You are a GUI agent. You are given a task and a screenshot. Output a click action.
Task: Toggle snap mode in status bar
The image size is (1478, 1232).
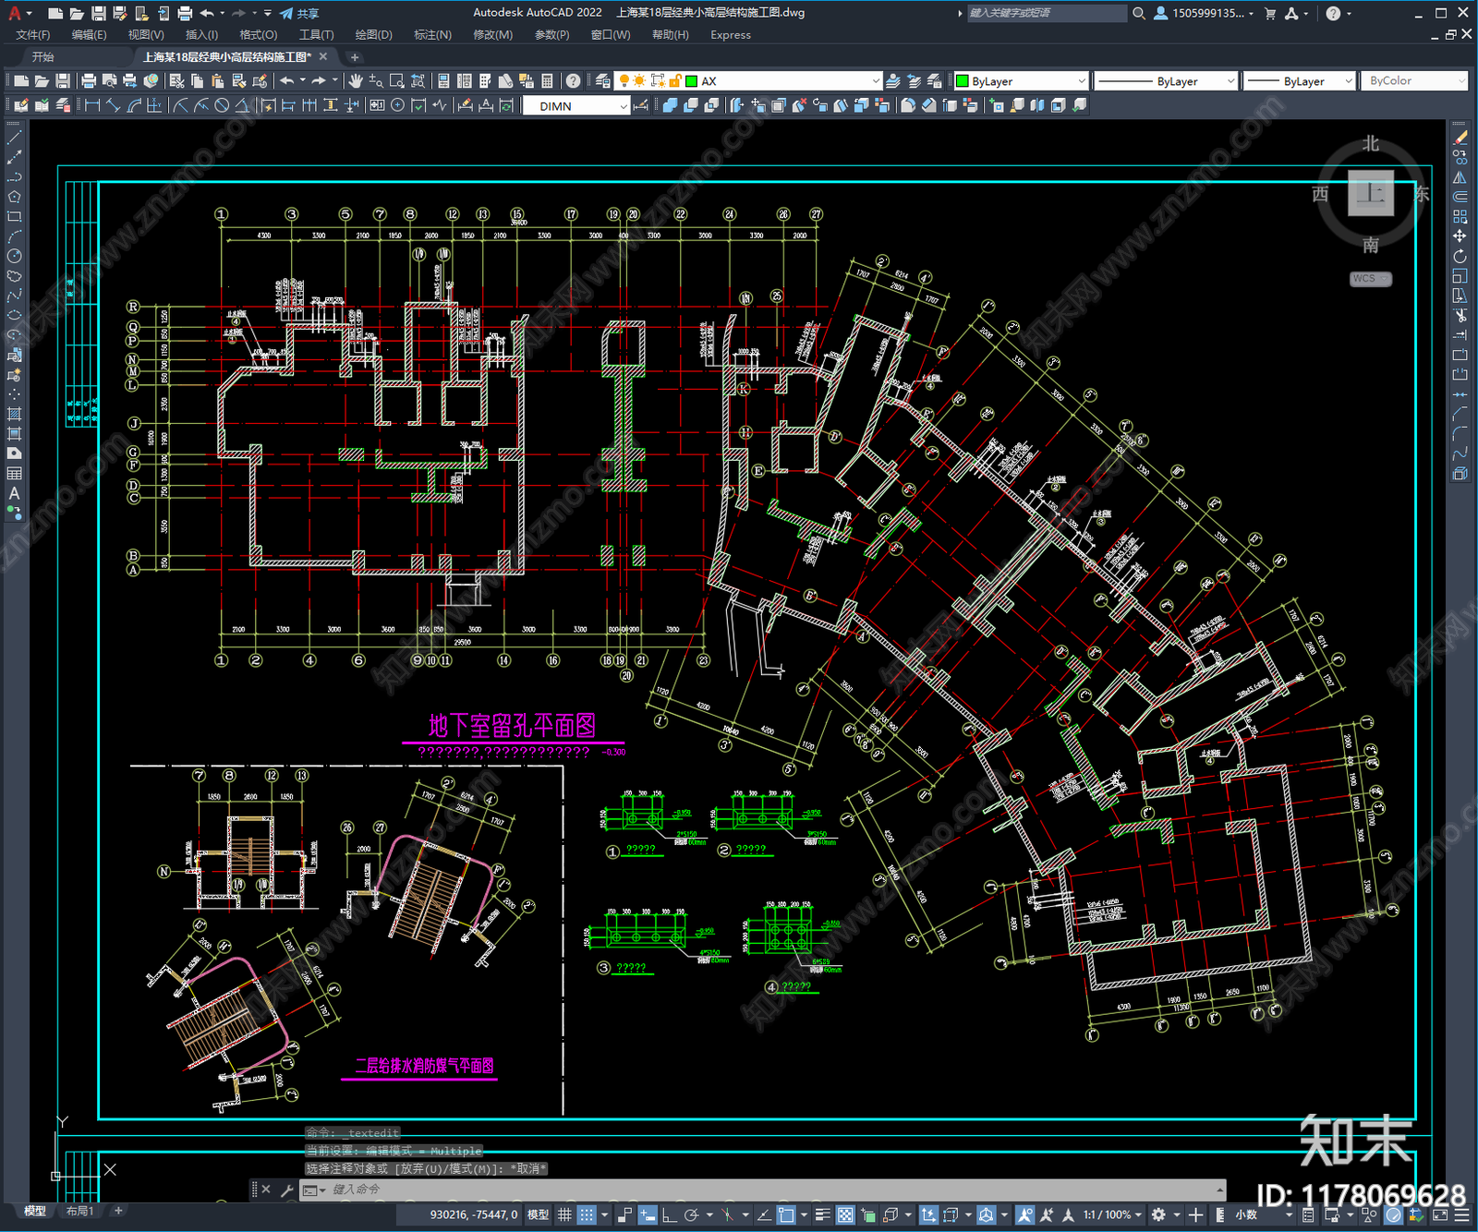[587, 1214]
